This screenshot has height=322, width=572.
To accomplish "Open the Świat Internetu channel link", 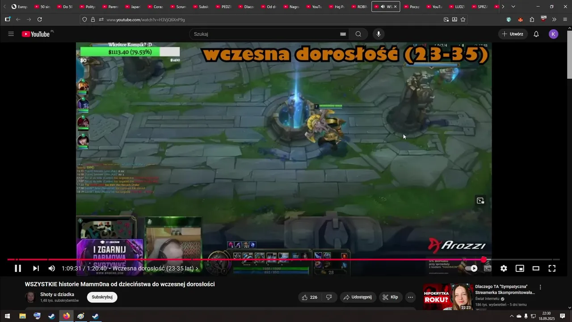I will click(x=487, y=299).
